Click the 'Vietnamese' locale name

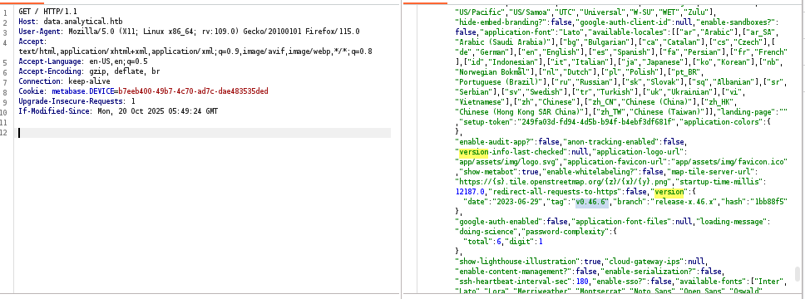481,102
